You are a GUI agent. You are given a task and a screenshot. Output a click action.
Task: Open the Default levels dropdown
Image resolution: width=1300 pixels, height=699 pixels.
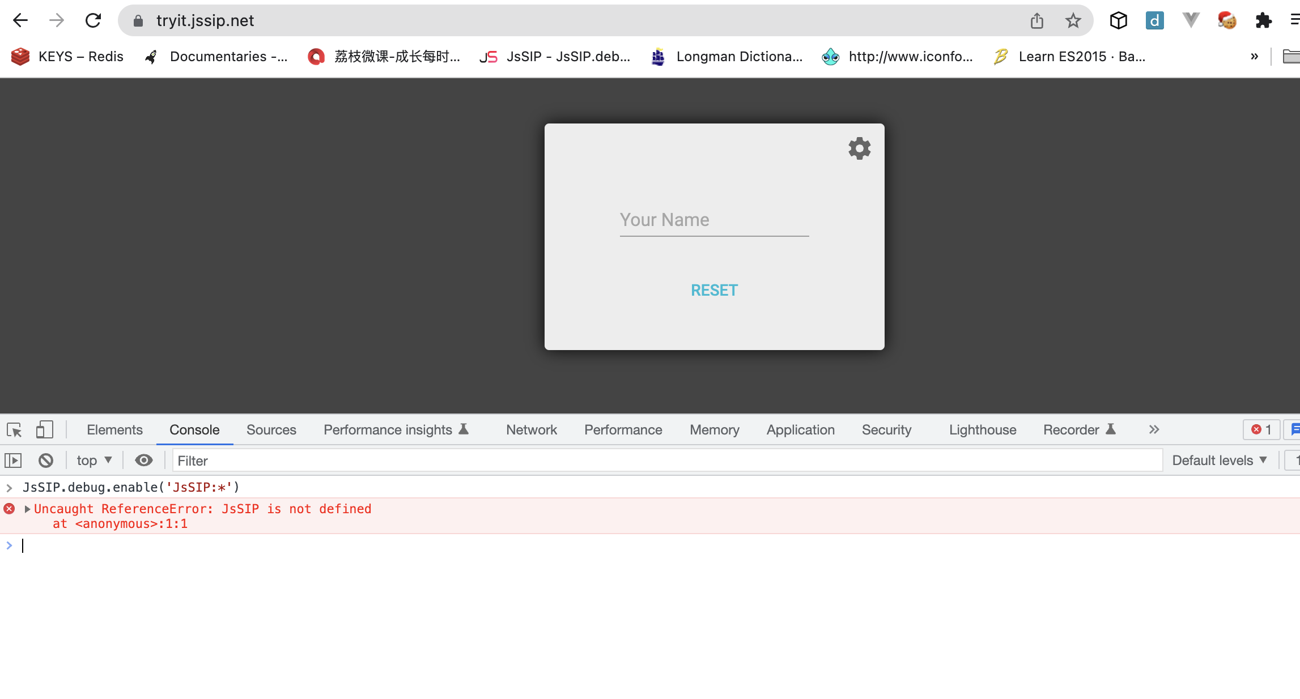point(1219,460)
